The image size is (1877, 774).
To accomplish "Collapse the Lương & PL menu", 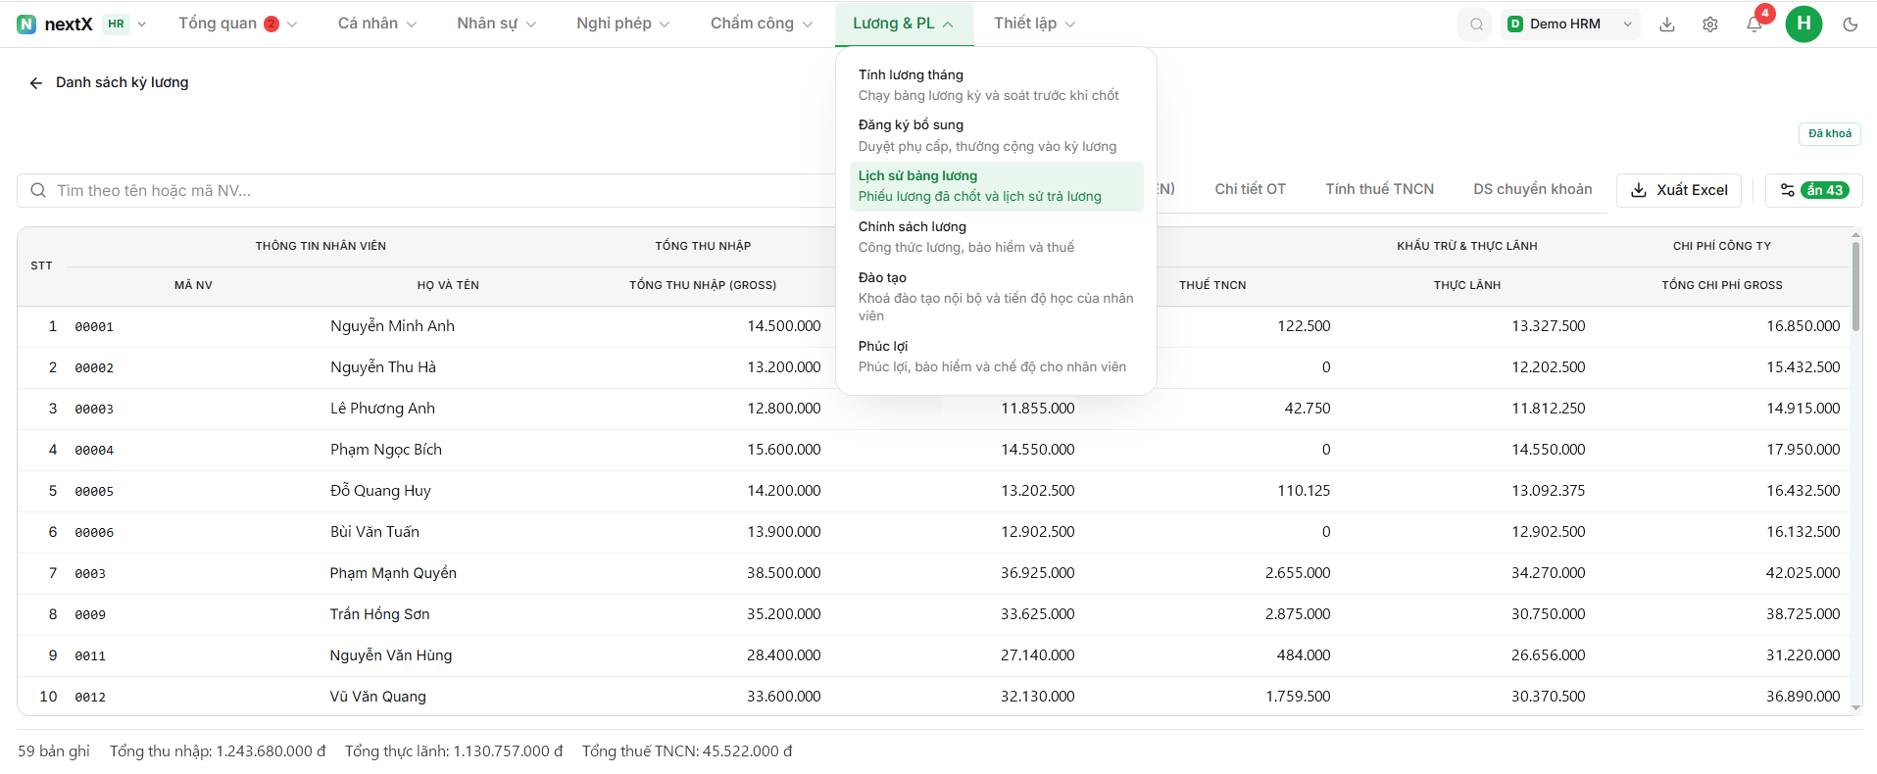I will coord(904,24).
